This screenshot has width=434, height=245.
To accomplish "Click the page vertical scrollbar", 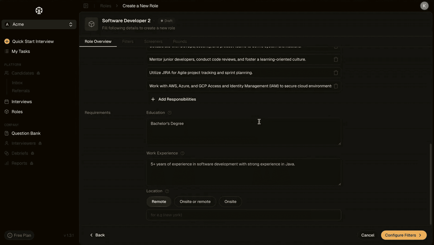I will click(x=431, y=182).
